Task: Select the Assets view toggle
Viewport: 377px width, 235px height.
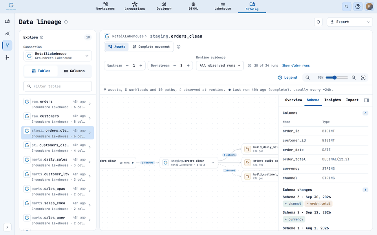Action: coord(117,47)
